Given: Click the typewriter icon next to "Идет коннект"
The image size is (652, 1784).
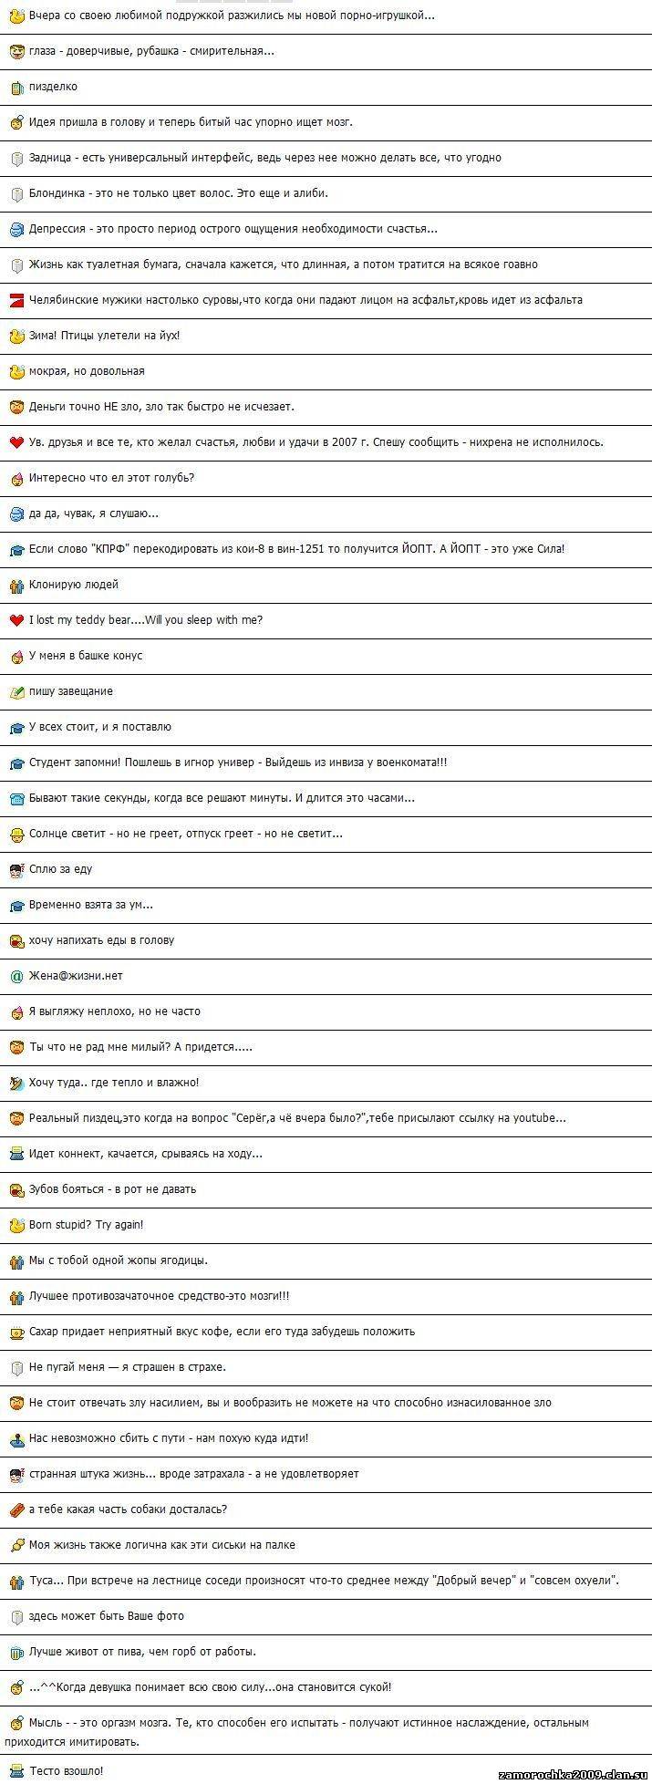Looking at the screenshot, I should (x=16, y=1154).
